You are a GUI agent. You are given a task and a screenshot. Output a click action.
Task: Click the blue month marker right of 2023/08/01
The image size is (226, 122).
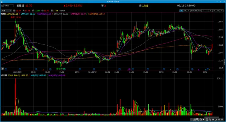[x=20, y=69]
